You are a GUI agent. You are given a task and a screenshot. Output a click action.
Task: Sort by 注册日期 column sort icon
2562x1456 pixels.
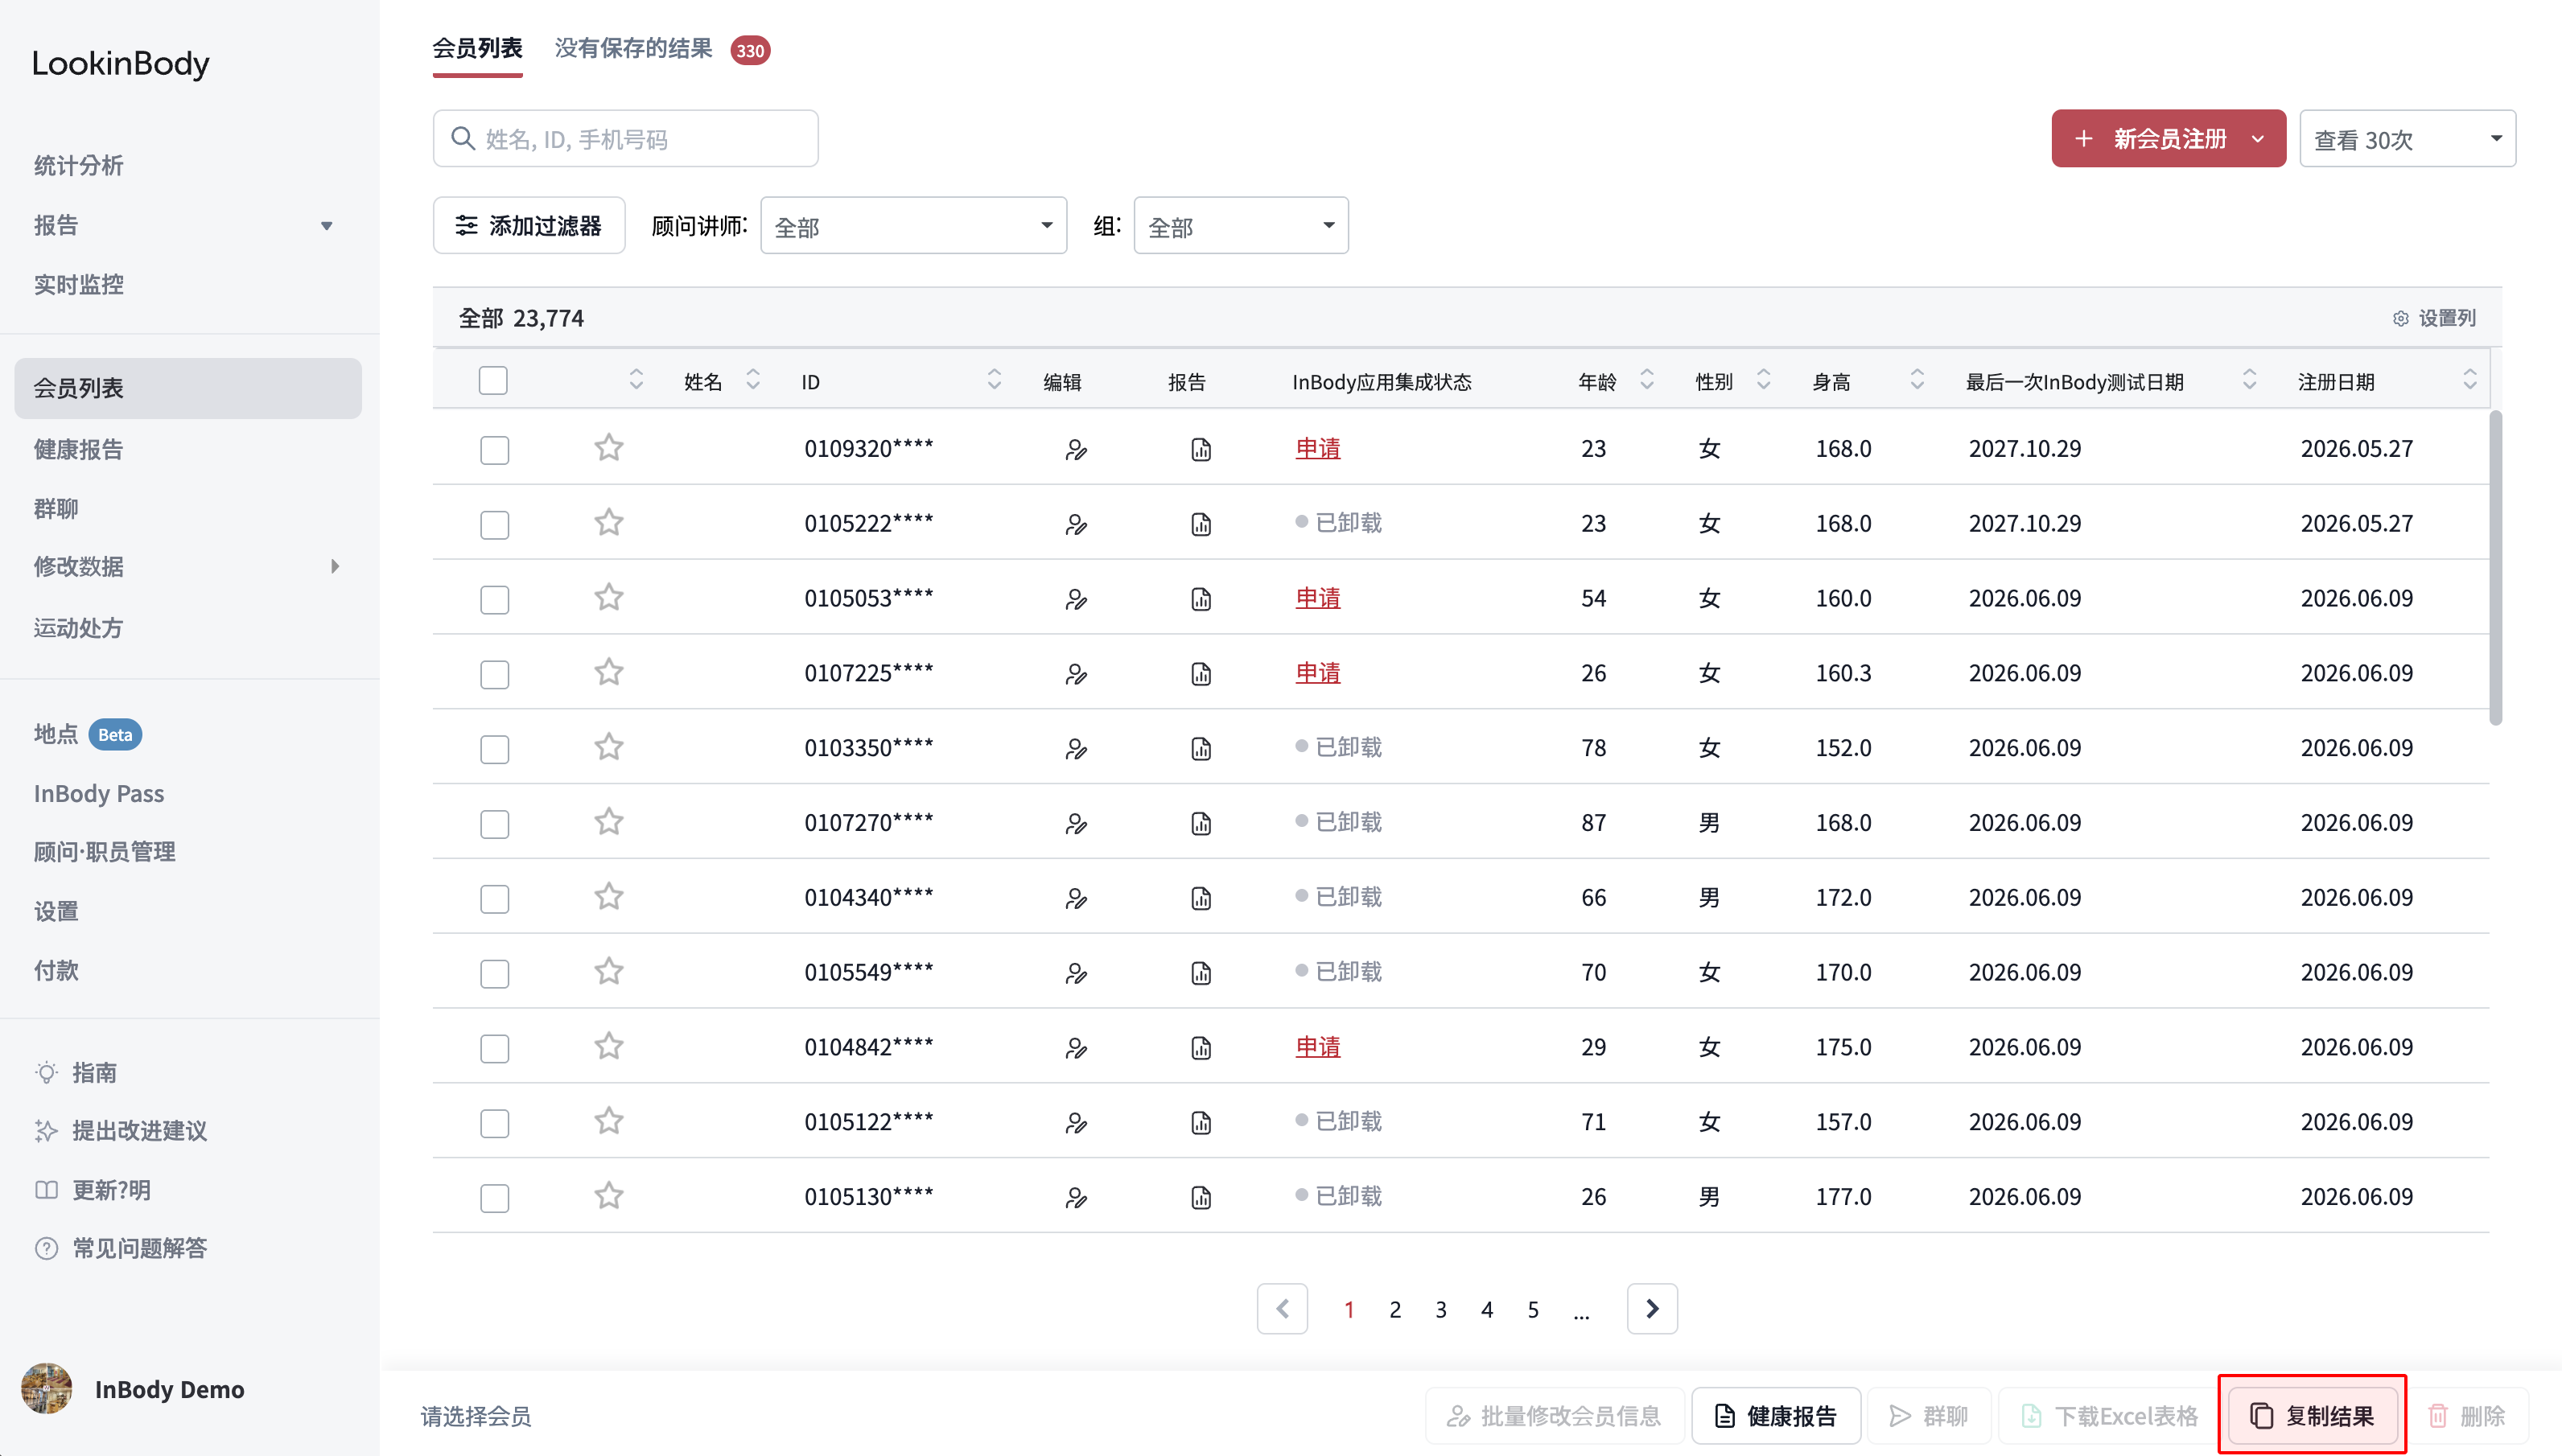pyautogui.click(x=2470, y=379)
